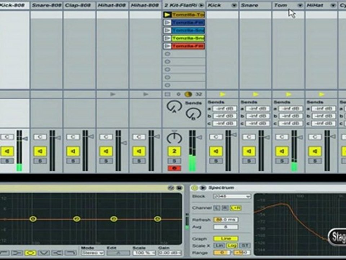Open the Kick track header dropdown
This screenshot has height=260, width=346.
[x=234, y=5]
